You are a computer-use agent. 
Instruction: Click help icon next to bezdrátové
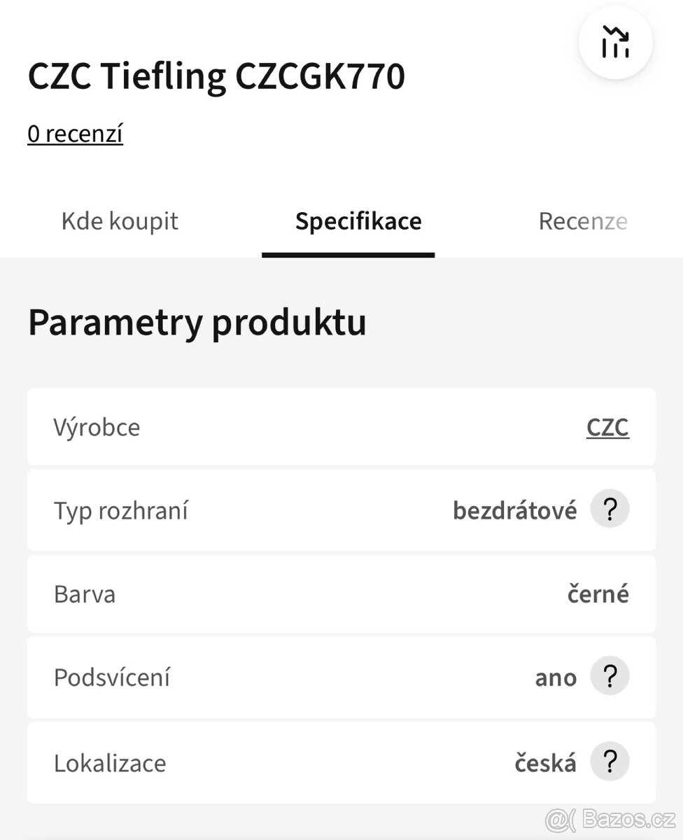point(610,510)
